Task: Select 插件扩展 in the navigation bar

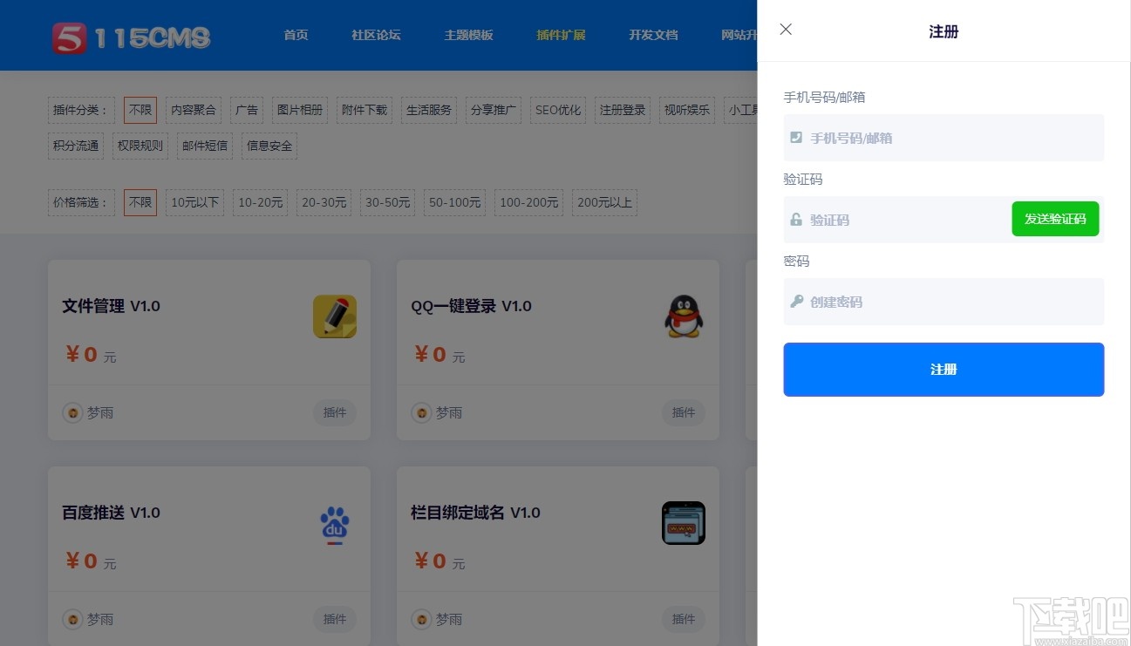Action: 561,35
